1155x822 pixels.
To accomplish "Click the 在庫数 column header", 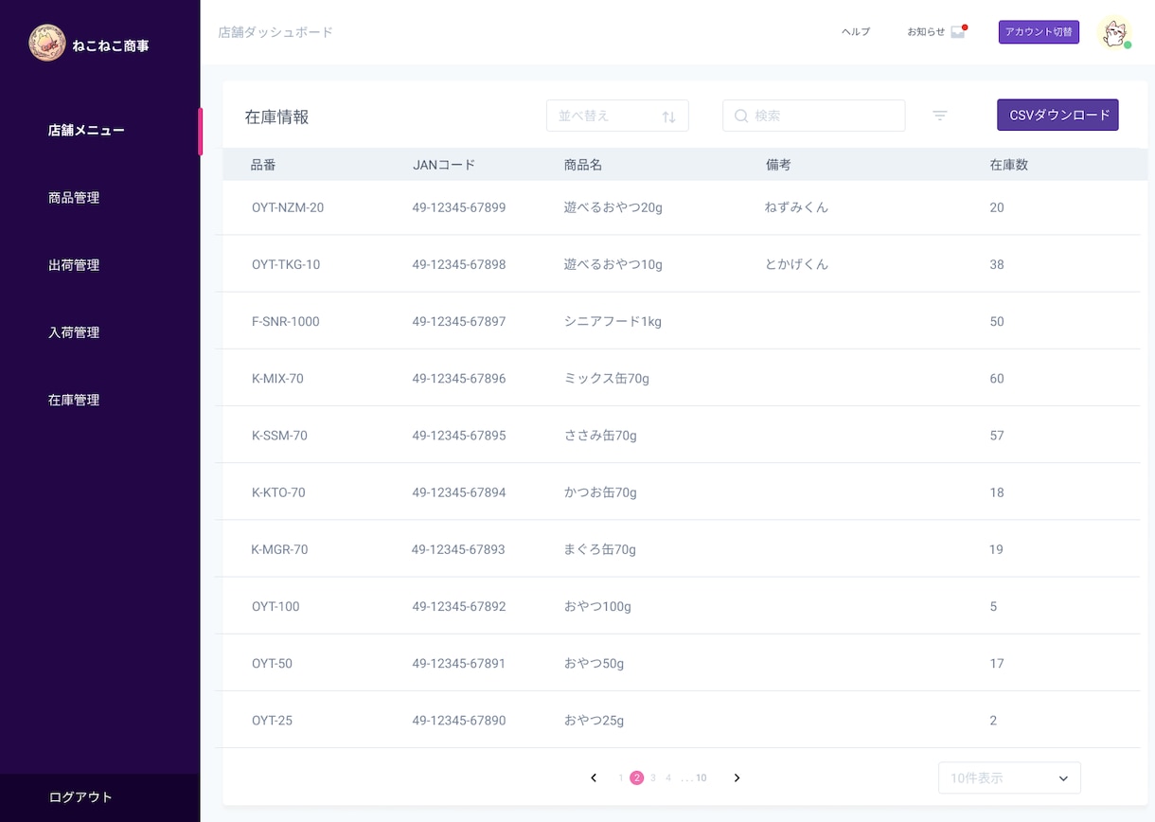I will tap(1009, 165).
